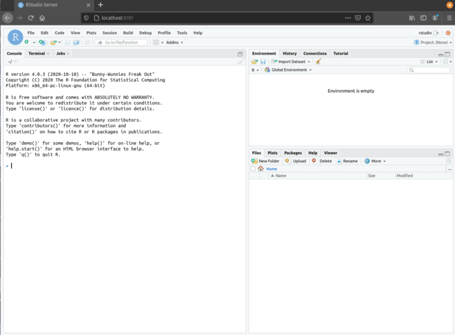This screenshot has height=335, width=455.
Task: Open the More dropdown in Files
Action: pyautogui.click(x=375, y=161)
